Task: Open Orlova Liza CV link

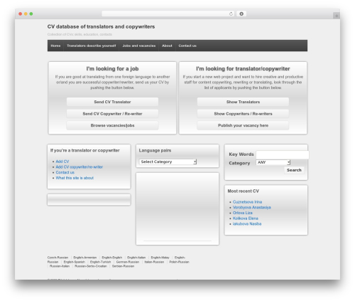Action: [x=243, y=213]
